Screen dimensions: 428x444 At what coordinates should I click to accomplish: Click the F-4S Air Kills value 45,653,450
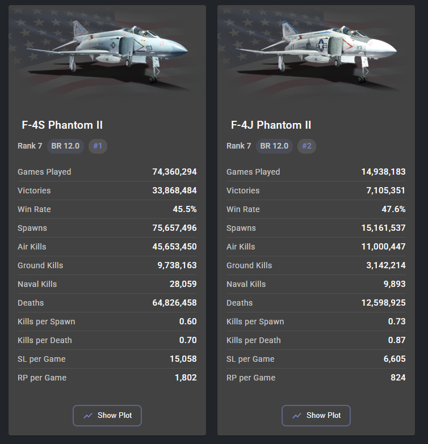tap(174, 247)
